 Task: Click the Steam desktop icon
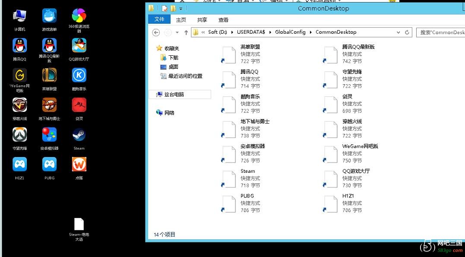pos(79,139)
